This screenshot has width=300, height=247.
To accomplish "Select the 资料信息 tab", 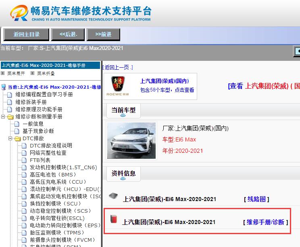I will [x=123, y=174].
